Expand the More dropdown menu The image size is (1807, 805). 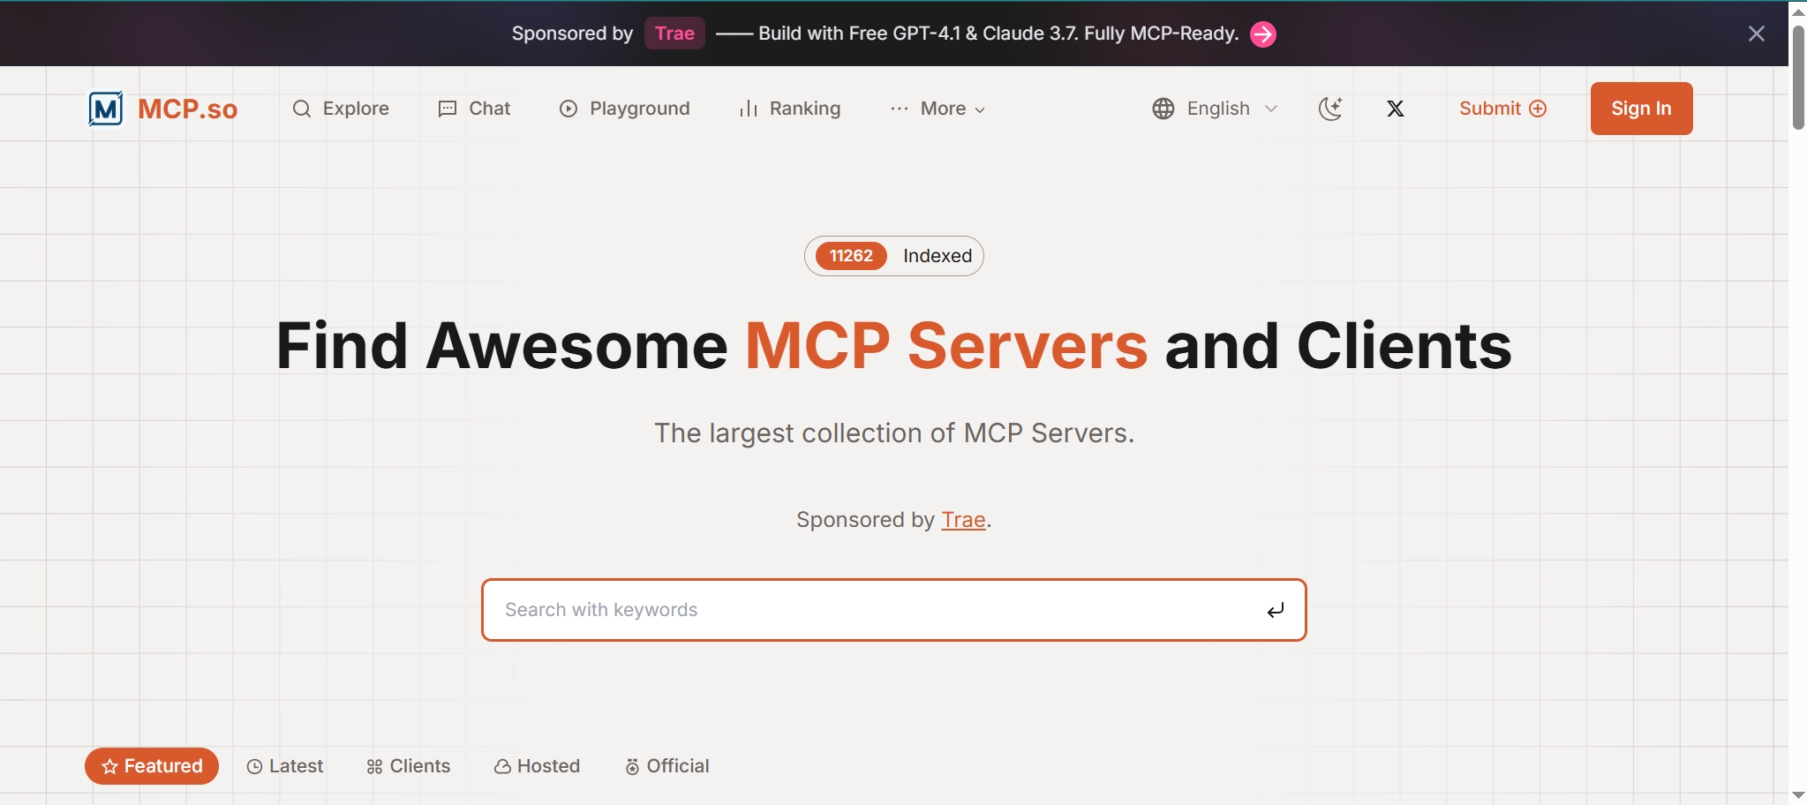(938, 109)
